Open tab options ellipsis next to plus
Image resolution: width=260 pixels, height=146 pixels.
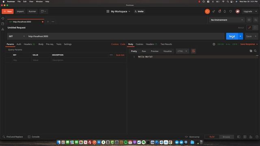(x=53, y=21)
